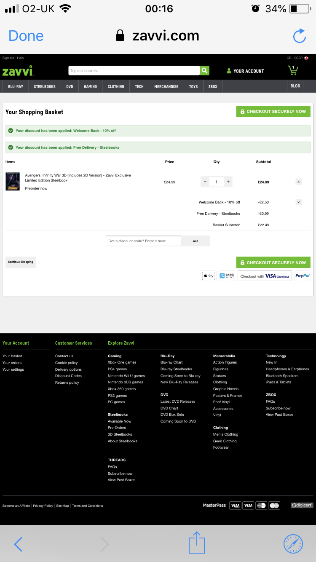Open Your Account in the header
The width and height of the screenshot is (316, 562).
245,71
